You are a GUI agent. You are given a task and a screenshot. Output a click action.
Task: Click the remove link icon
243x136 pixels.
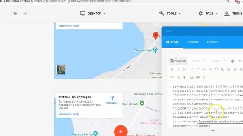[178, 77]
